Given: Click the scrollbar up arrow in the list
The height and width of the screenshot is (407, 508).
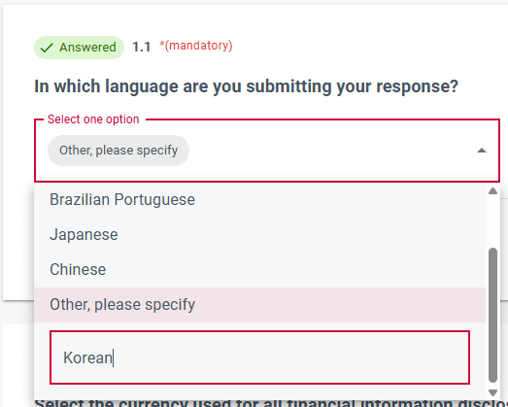Looking at the screenshot, I should [492, 190].
